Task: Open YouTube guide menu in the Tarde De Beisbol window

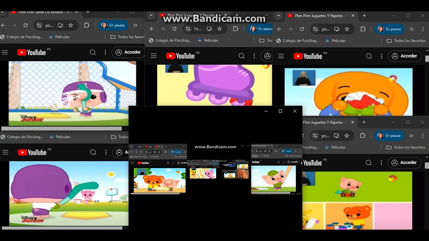Action: tap(5, 52)
